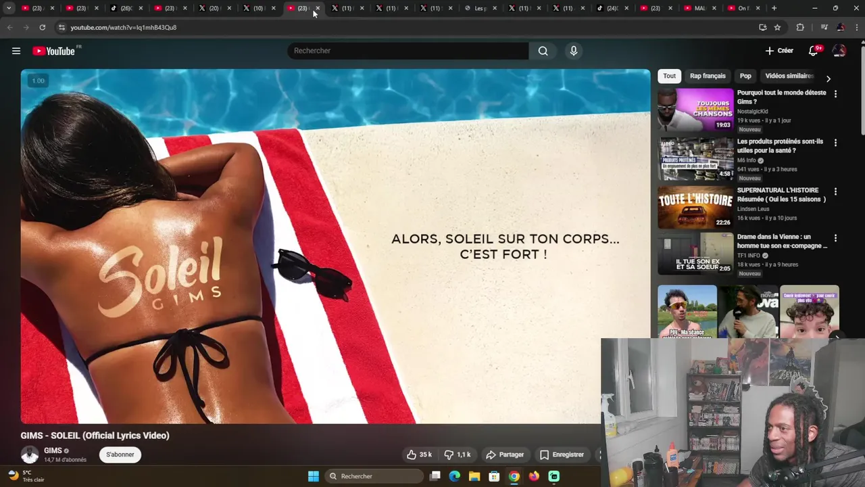The height and width of the screenshot is (487, 865).
Task: Open the Lindsen Leus channel name
Action: point(753,209)
